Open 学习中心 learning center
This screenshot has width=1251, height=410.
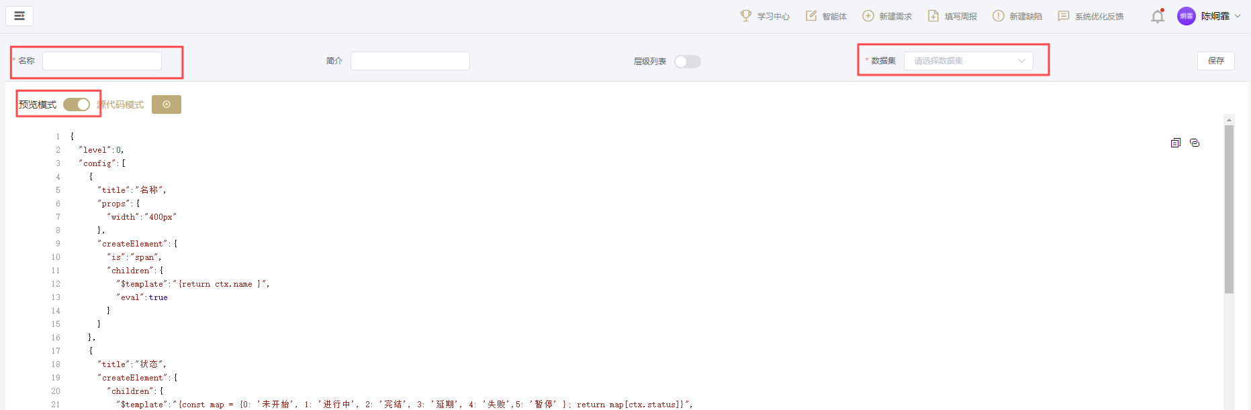pos(765,16)
